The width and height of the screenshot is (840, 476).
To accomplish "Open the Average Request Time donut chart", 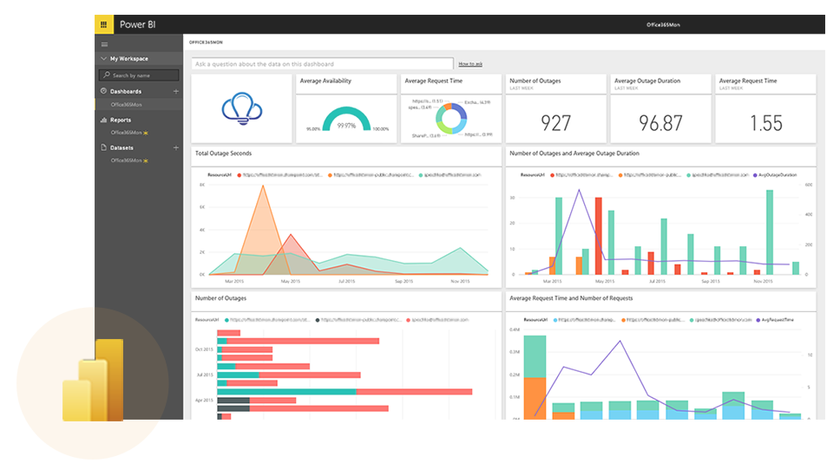I will click(451, 108).
